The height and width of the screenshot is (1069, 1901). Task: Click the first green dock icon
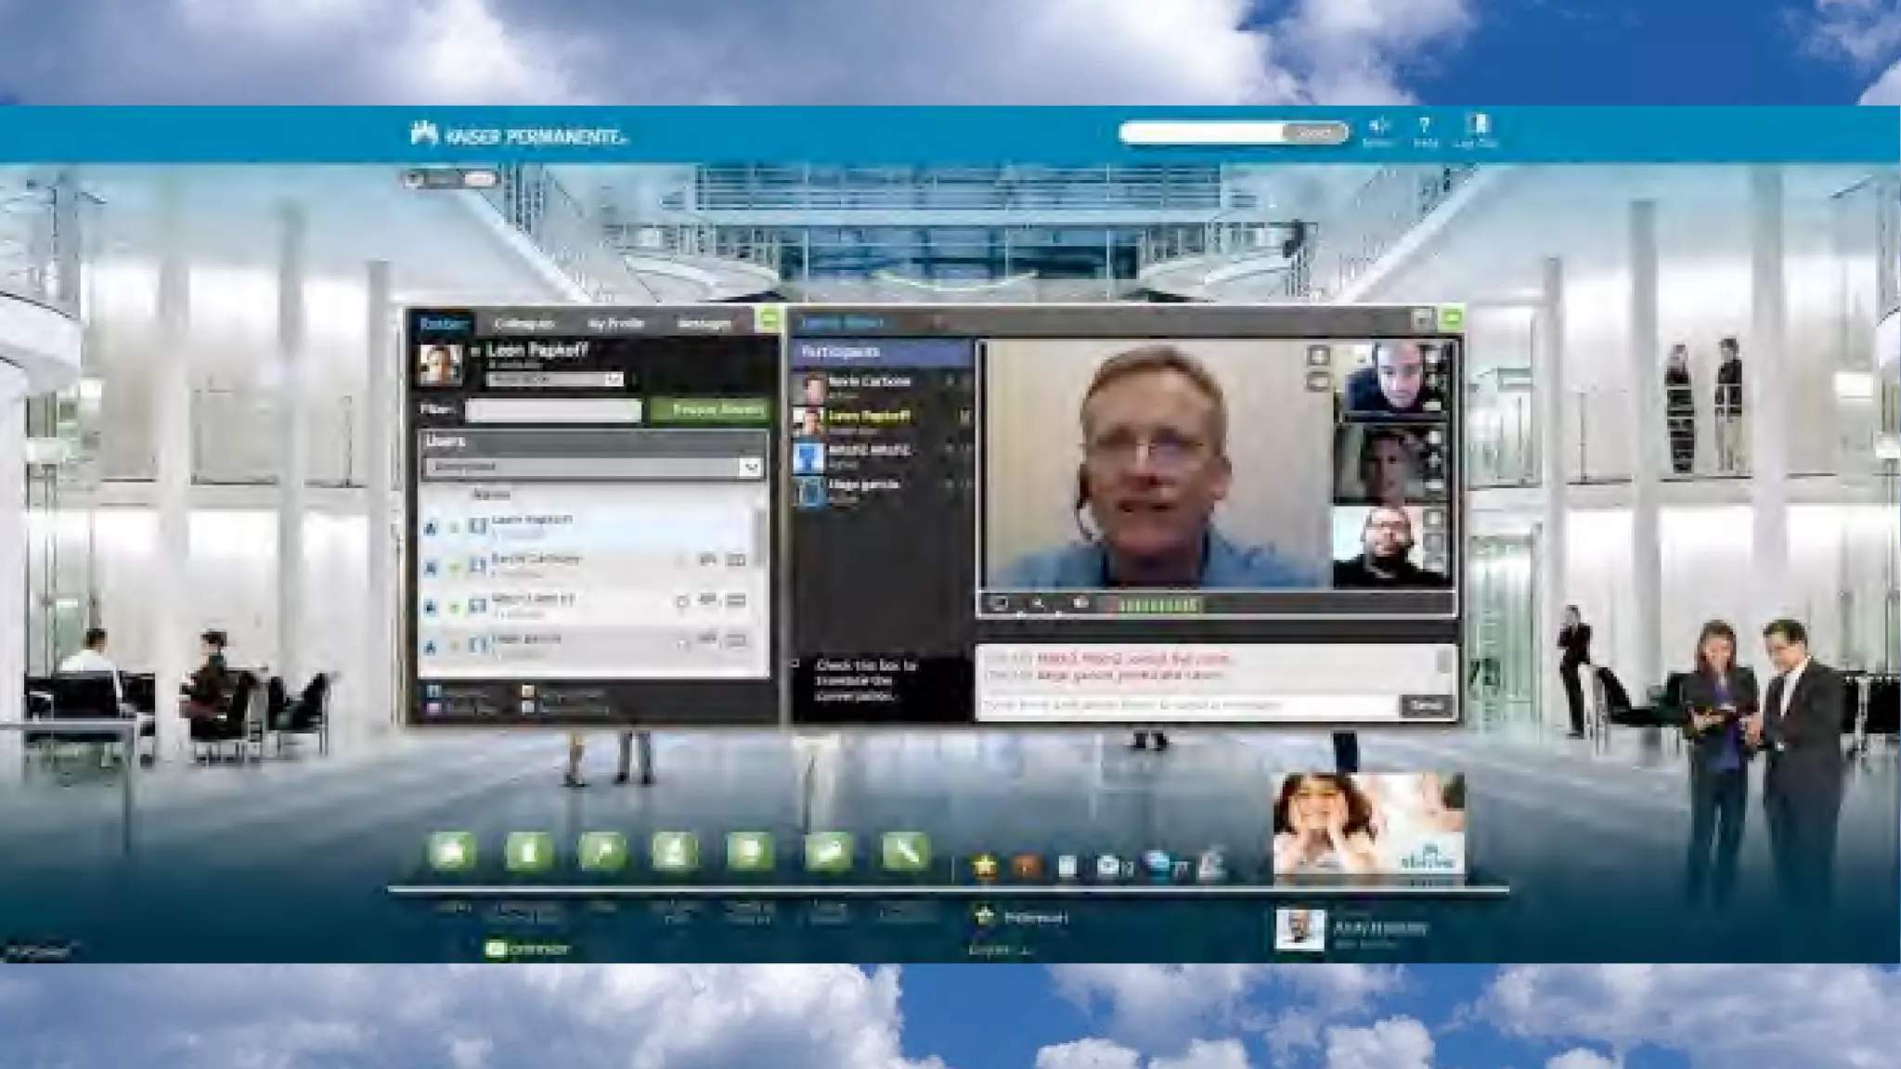point(452,850)
